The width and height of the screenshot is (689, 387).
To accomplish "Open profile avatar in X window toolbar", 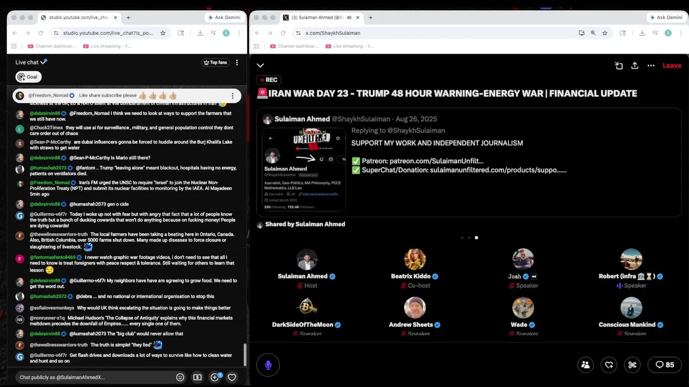I will [668, 33].
